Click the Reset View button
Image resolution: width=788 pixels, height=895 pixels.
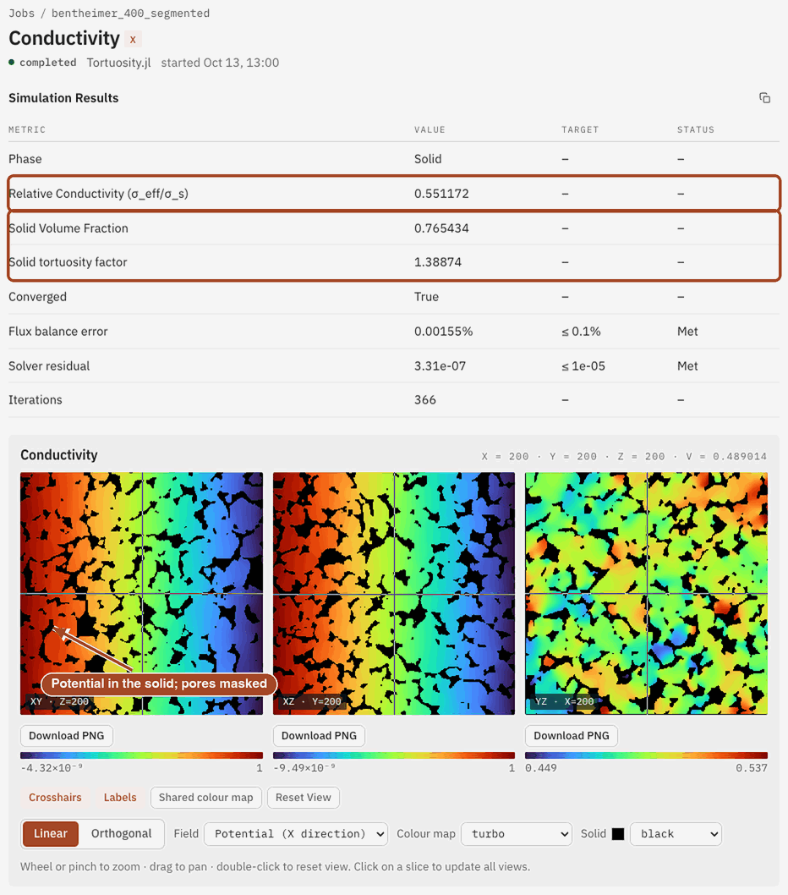coord(303,798)
